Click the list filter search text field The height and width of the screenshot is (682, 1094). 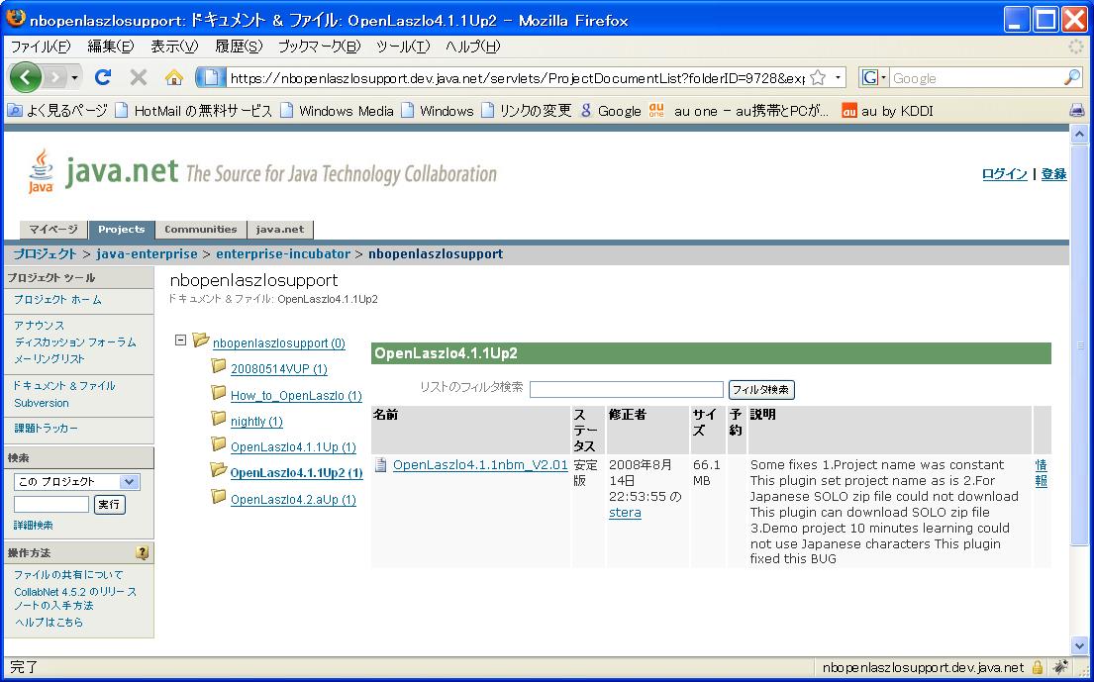(627, 389)
